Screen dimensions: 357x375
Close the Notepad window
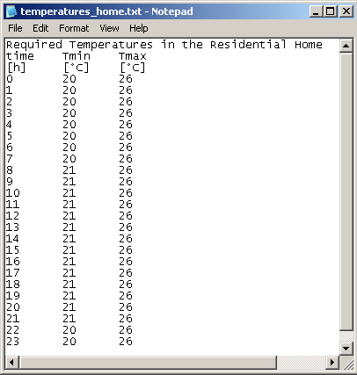click(x=346, y=11)
